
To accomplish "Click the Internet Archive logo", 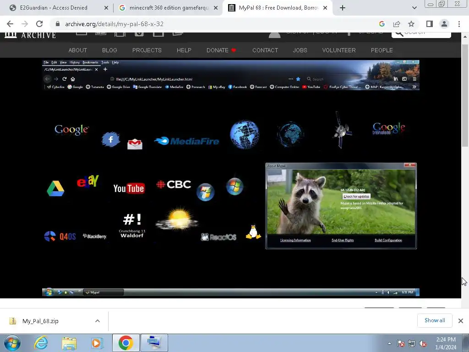I will tap(30, 35).
